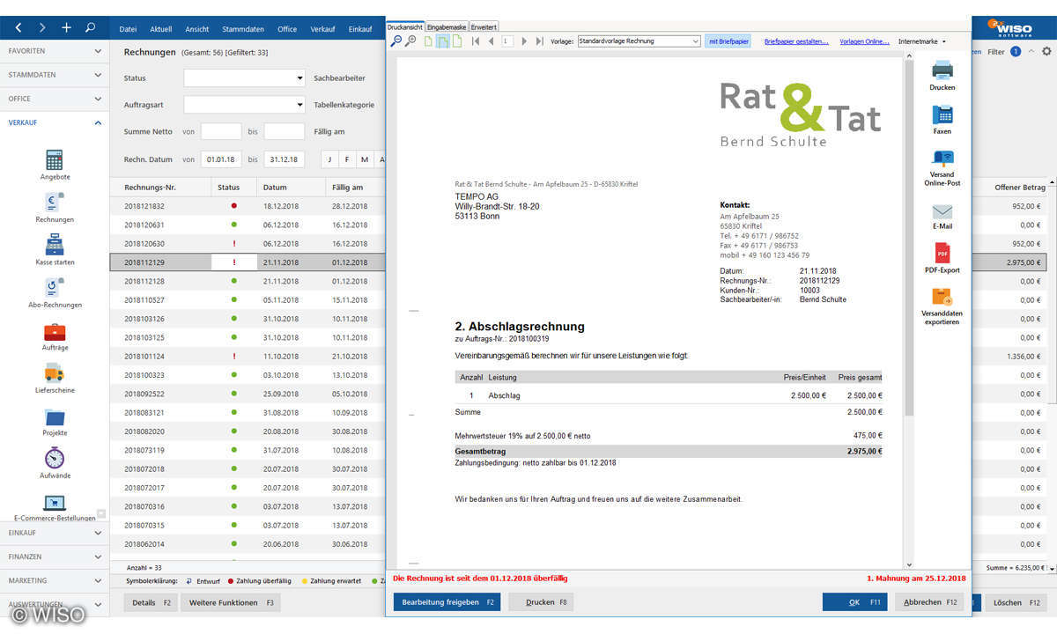
Task: Open the Datei menu
Action: 128,29
